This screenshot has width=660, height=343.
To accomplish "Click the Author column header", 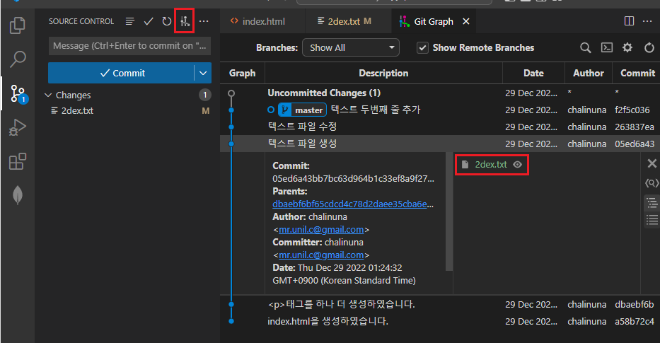I will coord(588,74).
